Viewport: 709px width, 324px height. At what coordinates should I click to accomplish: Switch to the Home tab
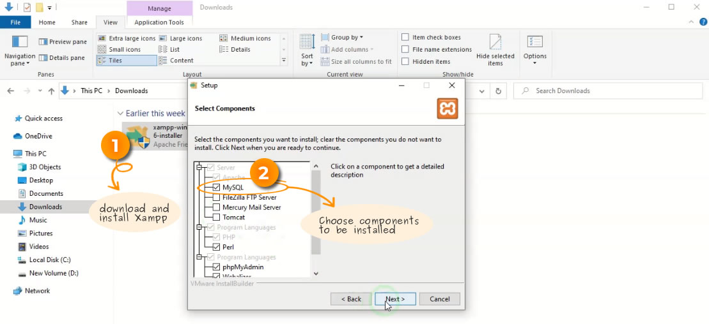pos(47,22)
